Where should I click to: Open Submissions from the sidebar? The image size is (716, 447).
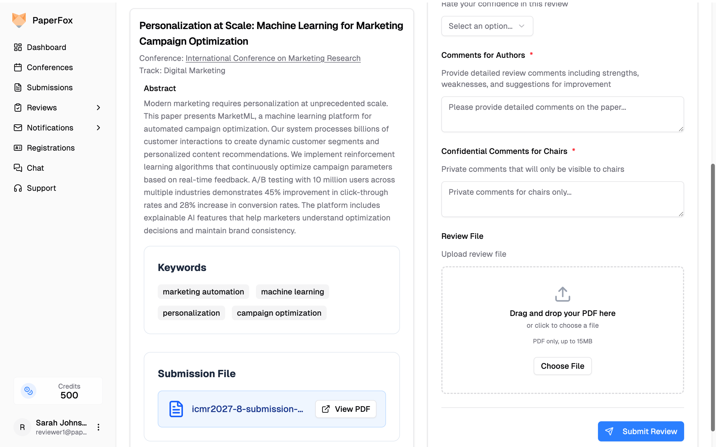50,87
